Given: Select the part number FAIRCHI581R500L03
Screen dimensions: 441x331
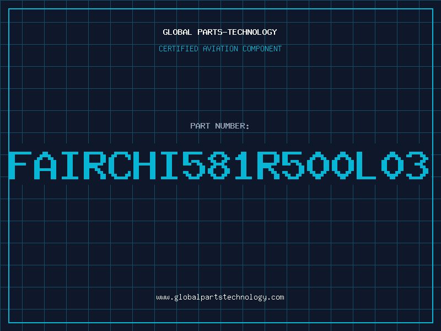Looking at the screenshot, I should click(218, 165).
